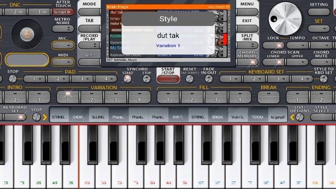Select the Violin G sound slot

click(x=238, y=115)
